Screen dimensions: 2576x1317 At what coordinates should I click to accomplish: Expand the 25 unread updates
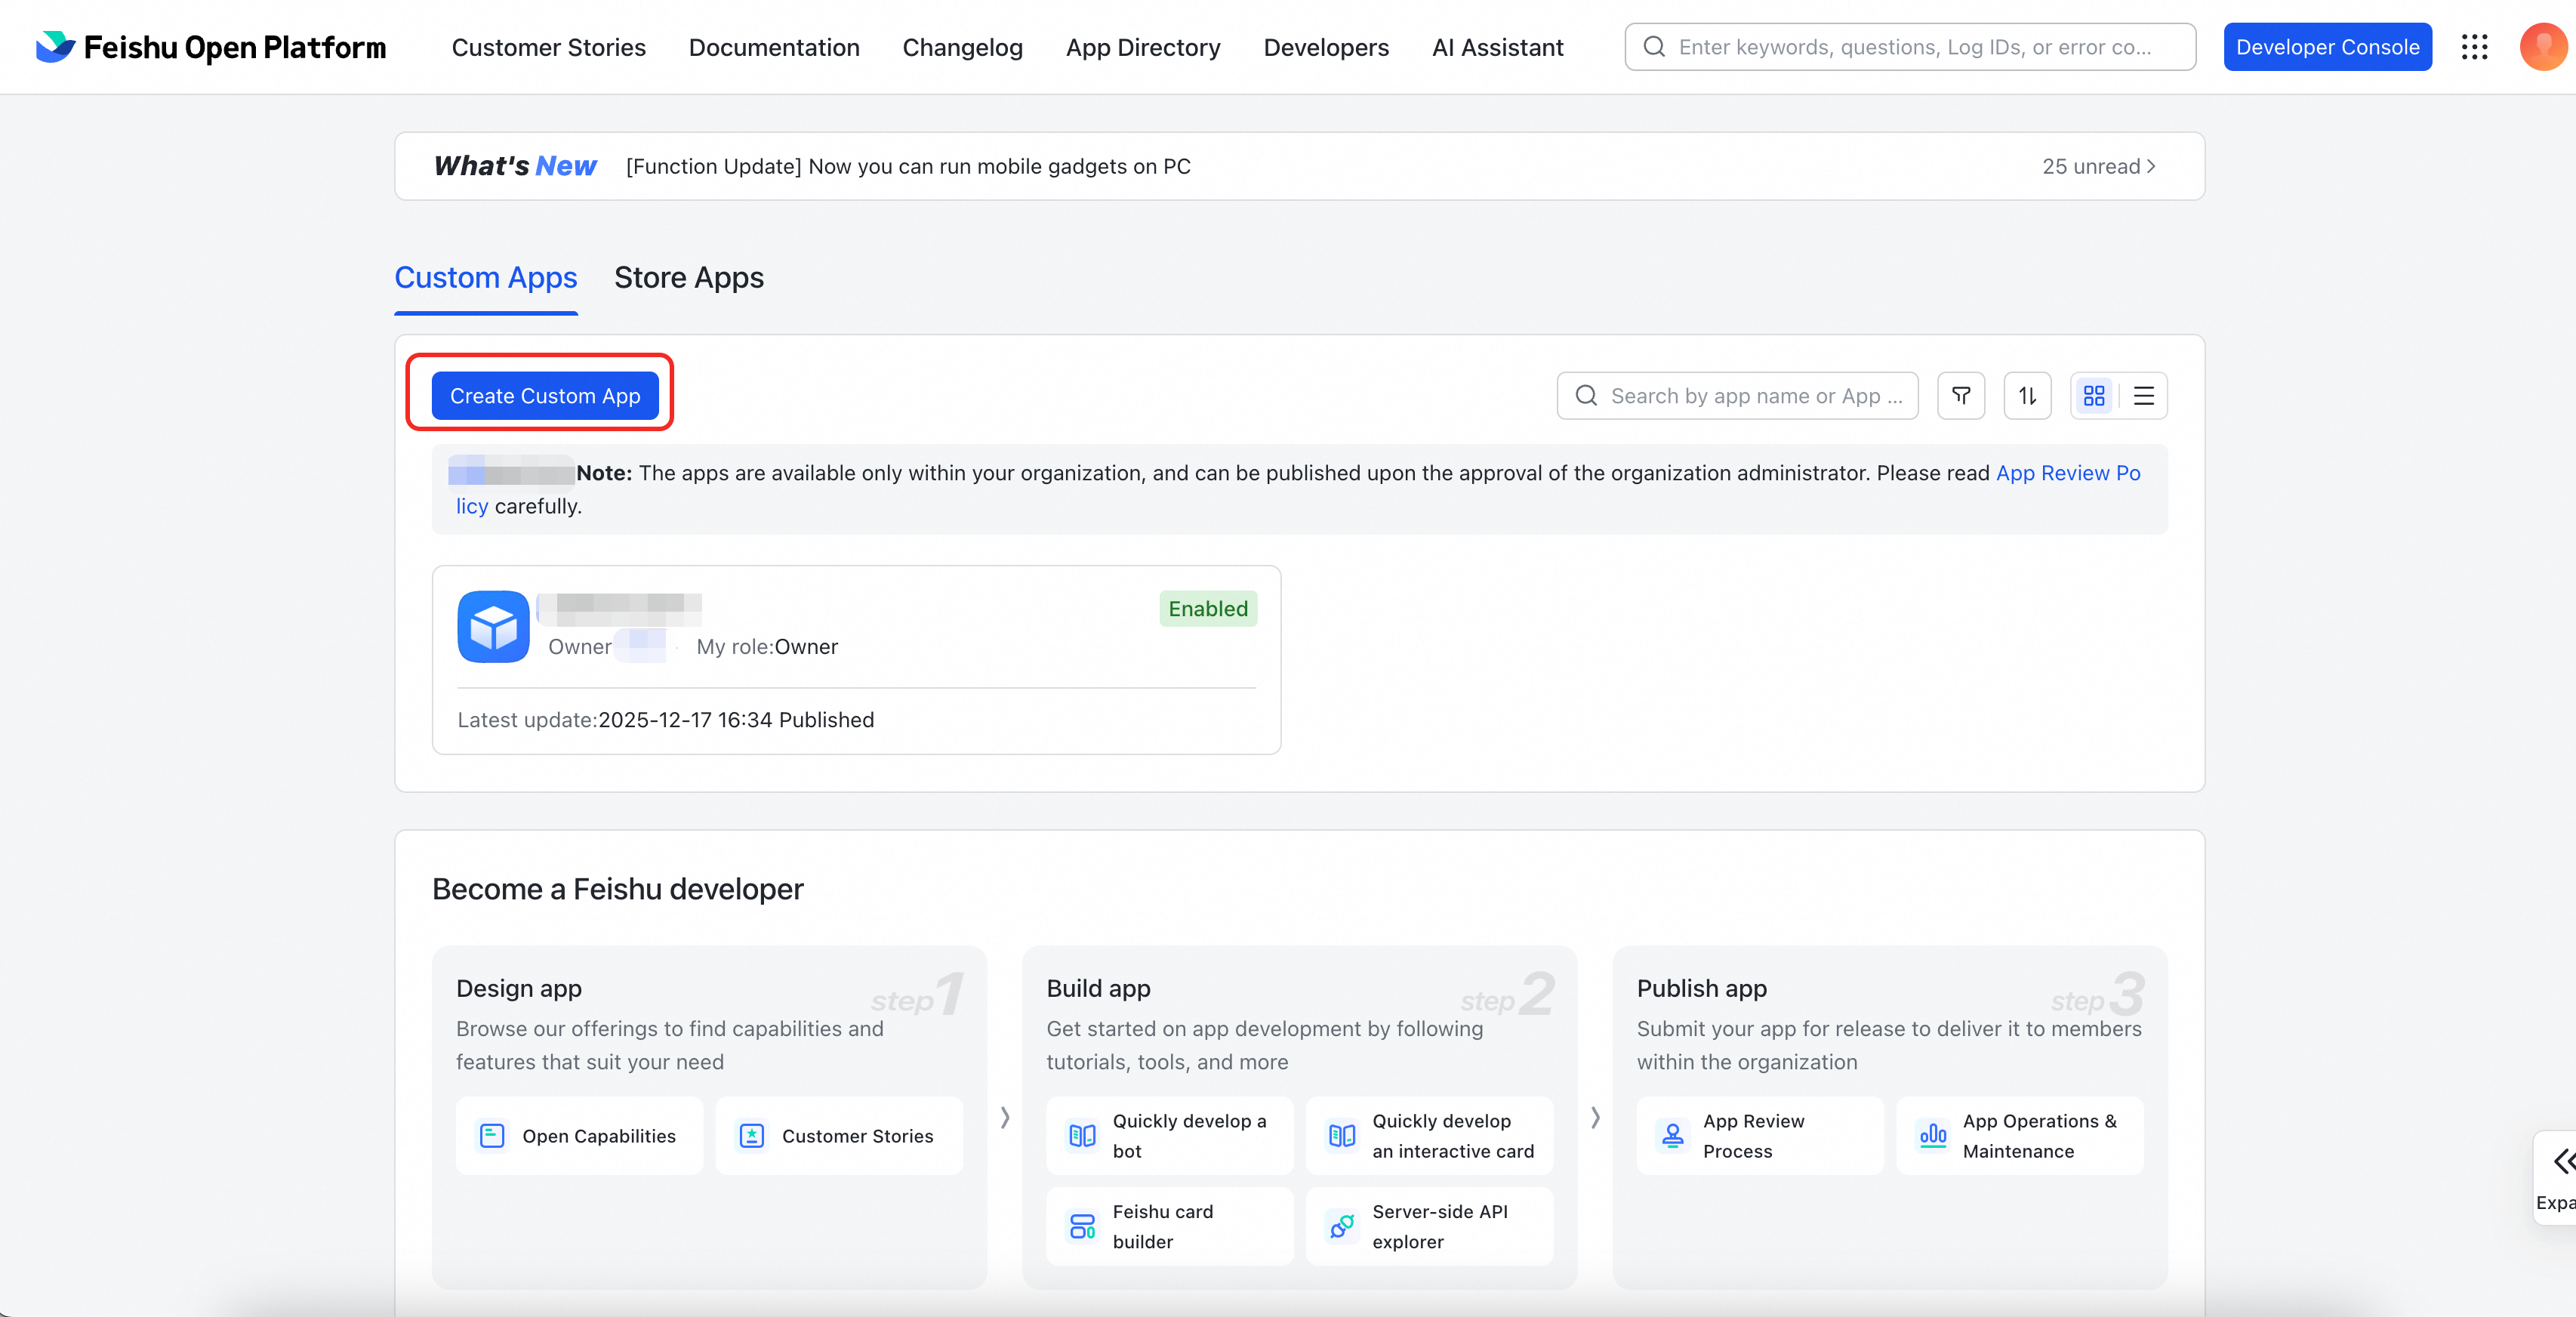[x=2098, y=166]
